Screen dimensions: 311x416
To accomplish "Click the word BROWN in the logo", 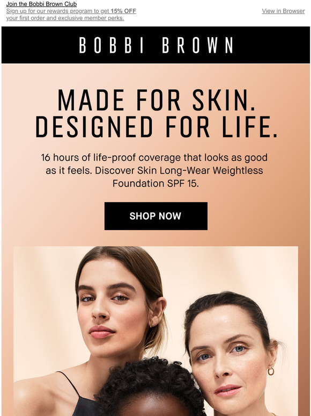I will tap(197, 45).
